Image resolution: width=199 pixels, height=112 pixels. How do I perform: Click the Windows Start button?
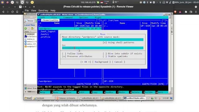point(28,98)
